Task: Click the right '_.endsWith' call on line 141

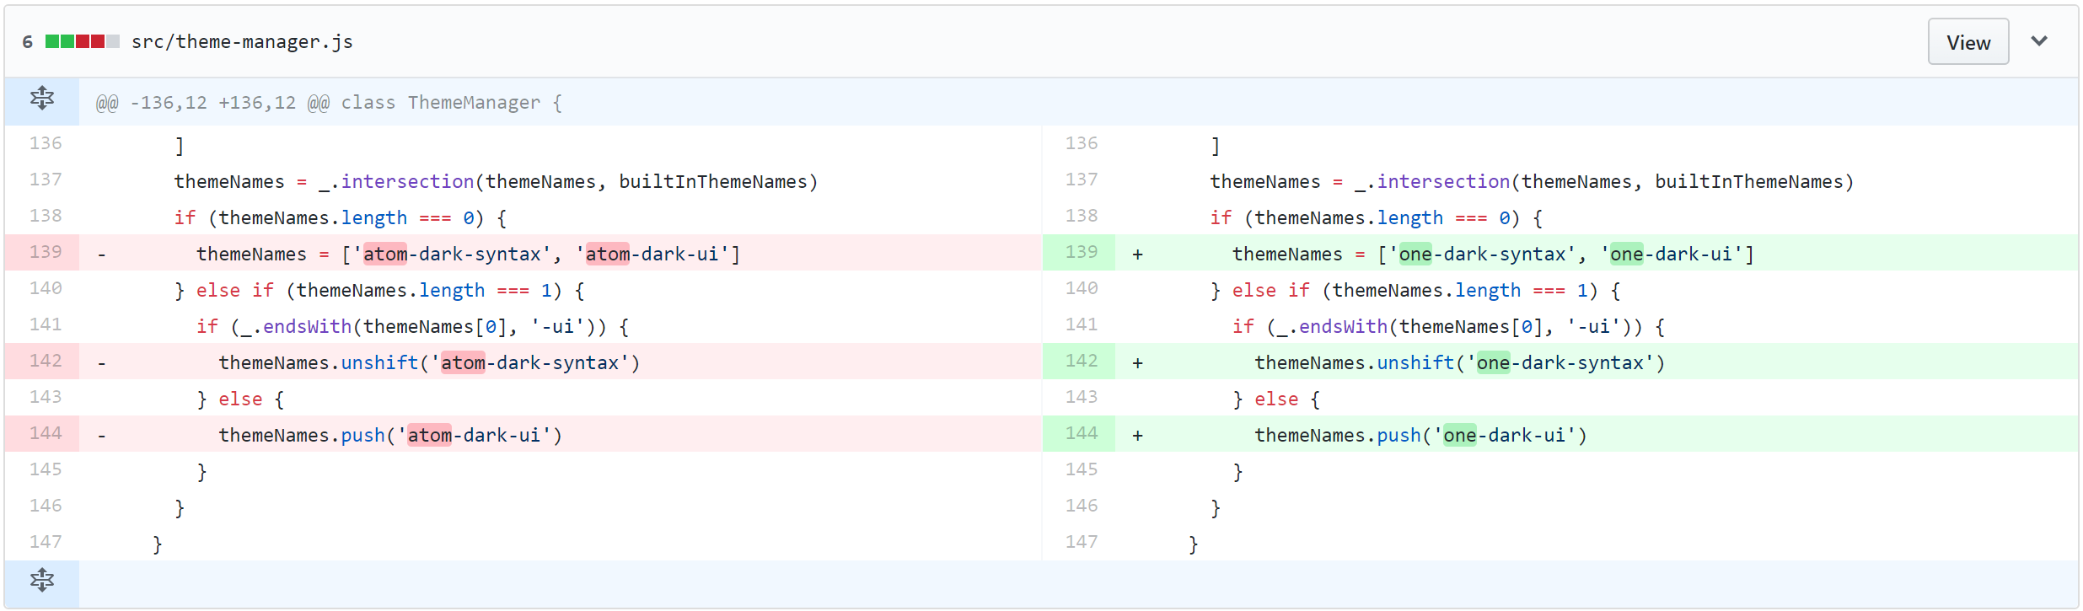Action: tap(1332, 327)
